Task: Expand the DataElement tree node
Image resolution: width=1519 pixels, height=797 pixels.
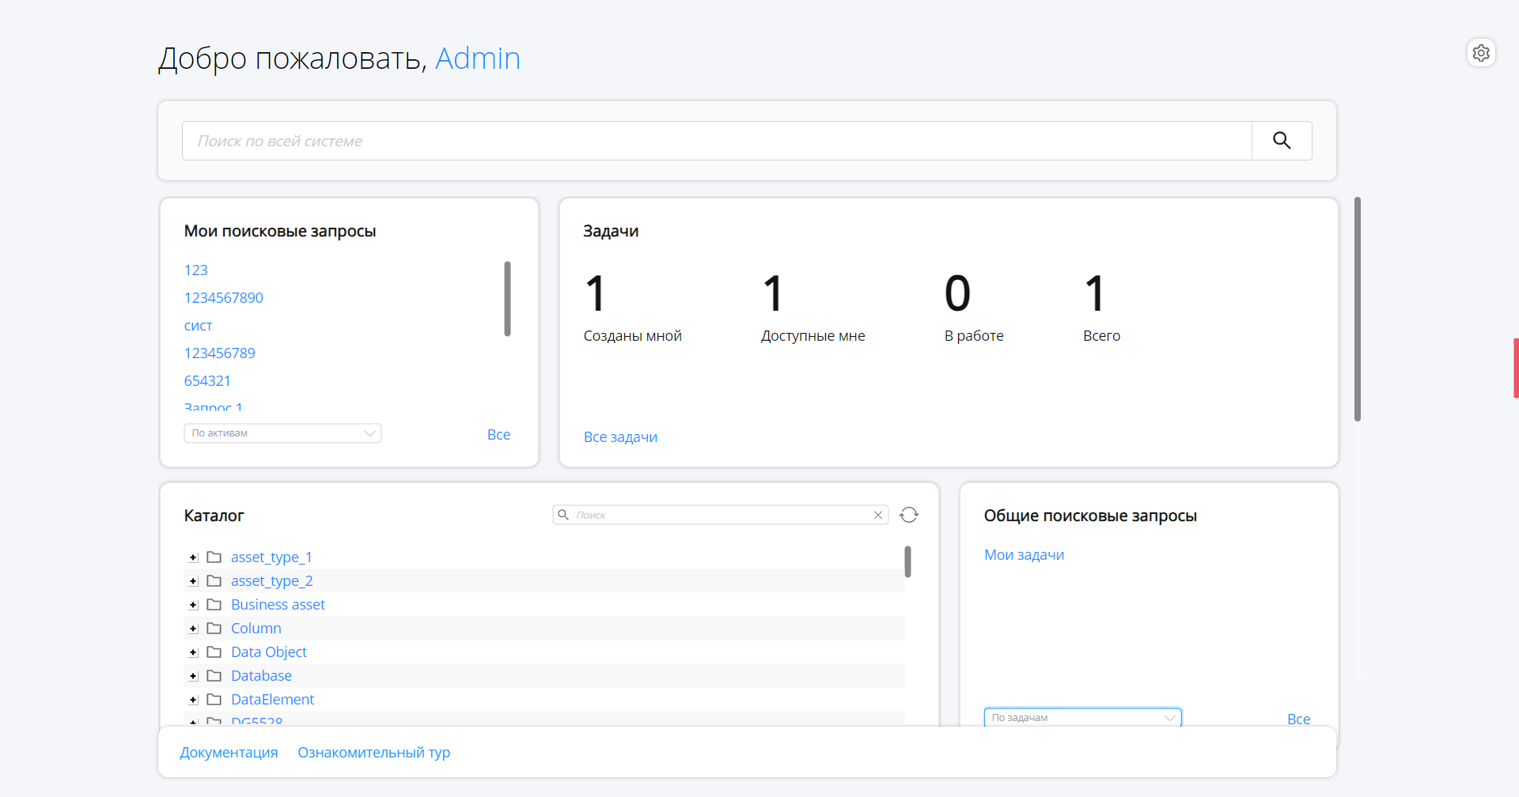Action: (x=193, y=700)
